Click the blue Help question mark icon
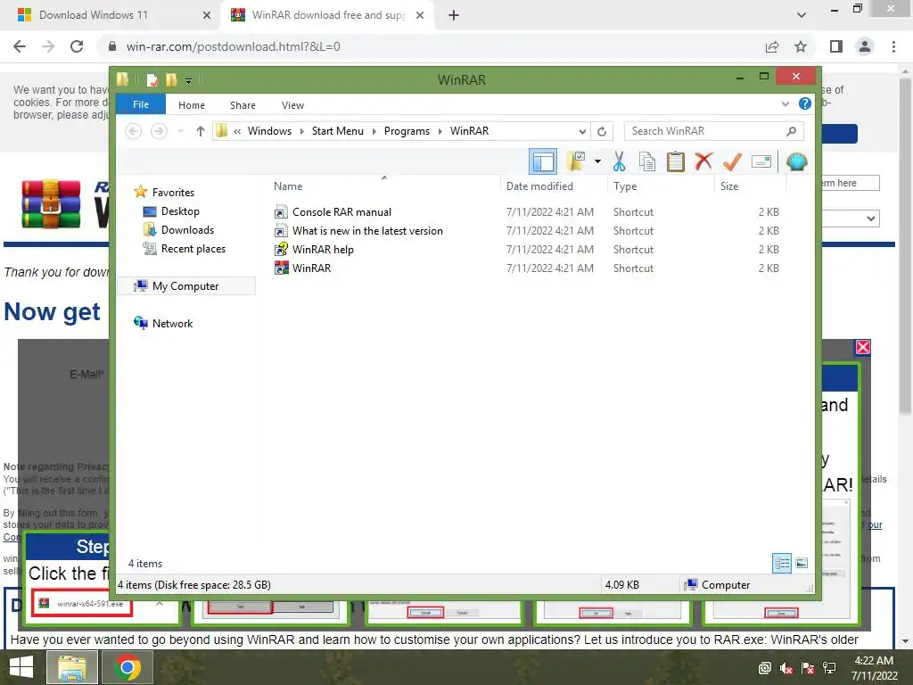 [x=805, y=103]
